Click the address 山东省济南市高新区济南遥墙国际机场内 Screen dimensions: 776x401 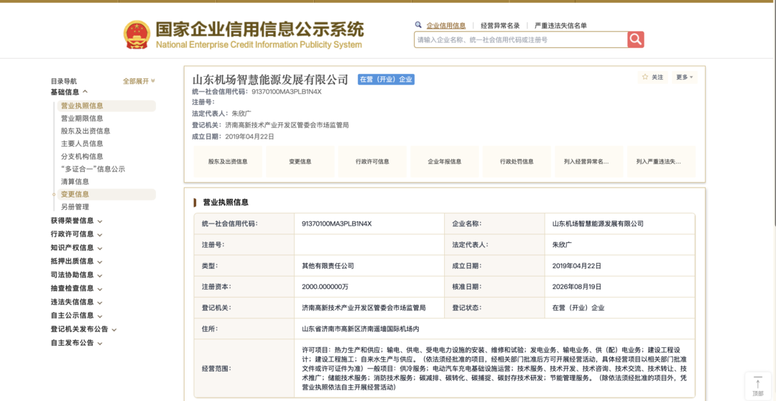pos(360,328)
